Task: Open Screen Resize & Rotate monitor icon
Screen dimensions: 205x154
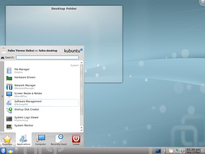Action: [9, 95]
